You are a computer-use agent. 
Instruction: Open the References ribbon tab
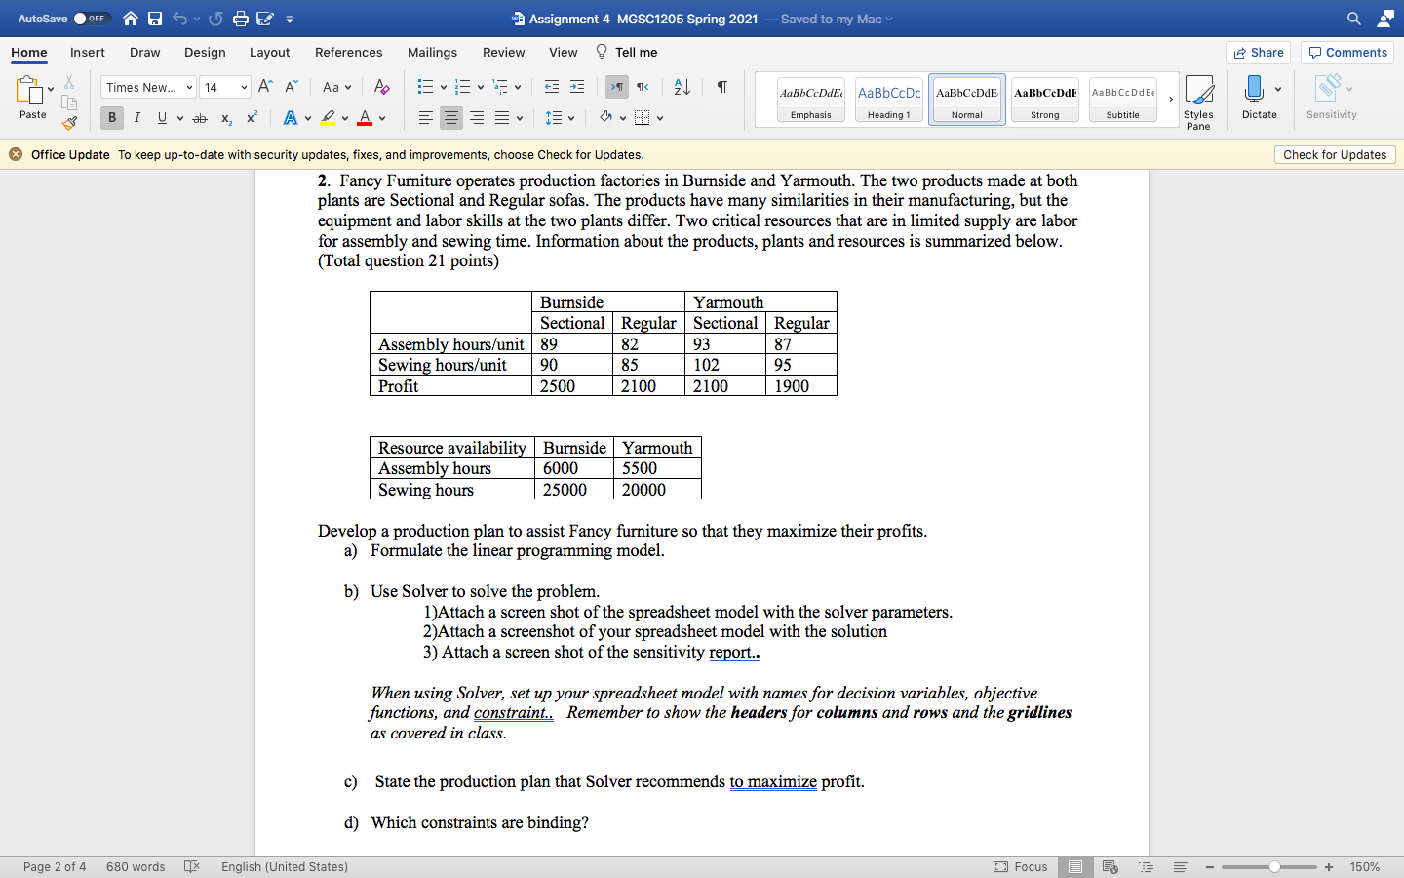tap(348, 52)
